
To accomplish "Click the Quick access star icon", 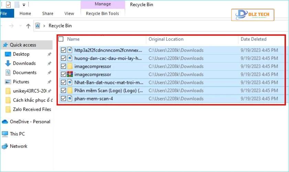I will (6, 45).
